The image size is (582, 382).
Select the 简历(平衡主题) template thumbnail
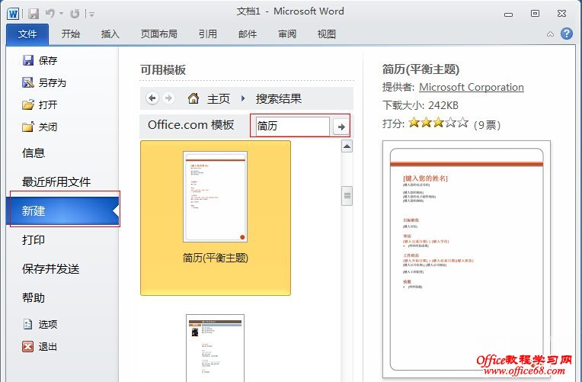216,218
